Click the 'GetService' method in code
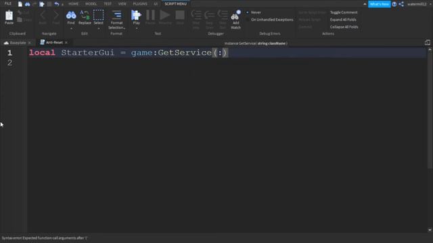 (185, 53)
